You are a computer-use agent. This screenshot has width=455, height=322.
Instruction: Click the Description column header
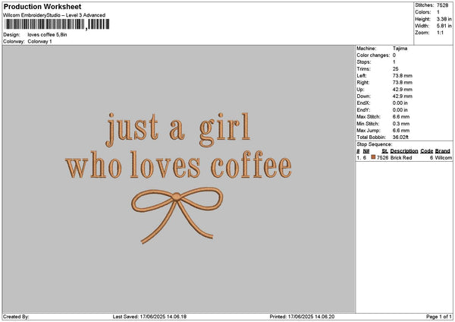[x=404, y=151]
